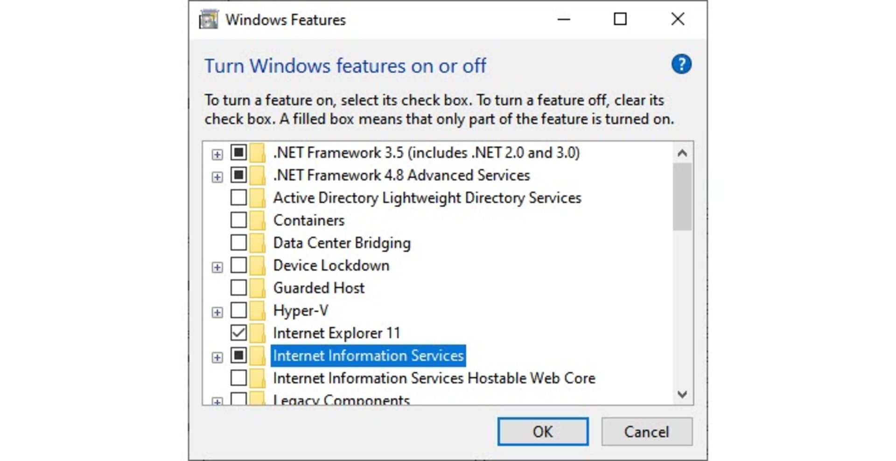Enable the Containers feature checkbox
Viewport: 896px width, 461px height.
238,220
